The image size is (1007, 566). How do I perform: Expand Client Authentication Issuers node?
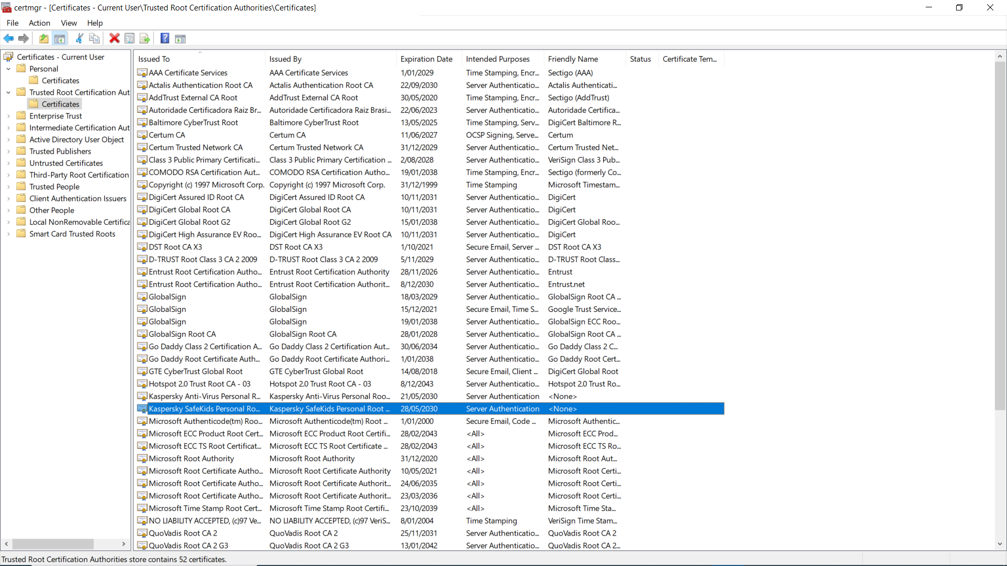[8, 198]
